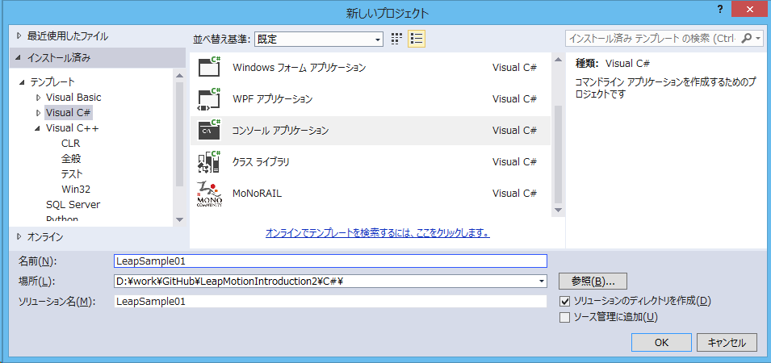Open search options dropdown arrow
This screenshot has width=771, height=363.
(759, 38)
